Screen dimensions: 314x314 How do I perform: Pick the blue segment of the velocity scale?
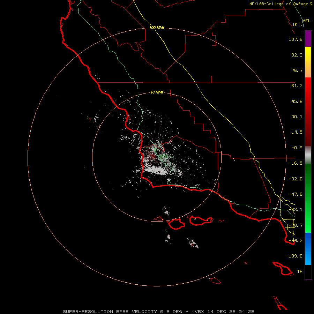tap(308, 249)
